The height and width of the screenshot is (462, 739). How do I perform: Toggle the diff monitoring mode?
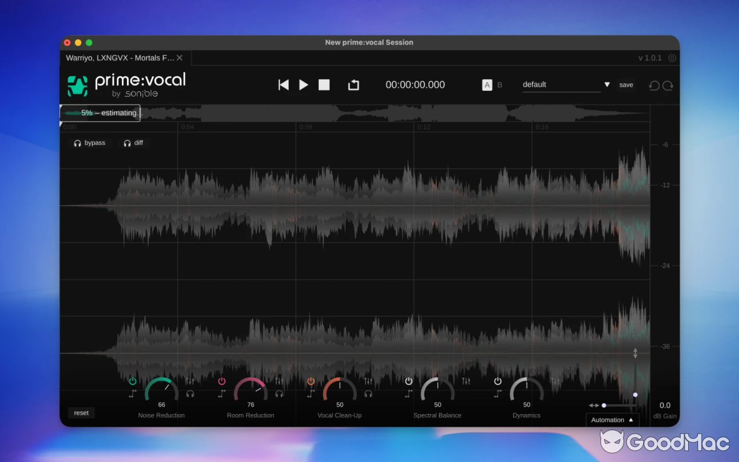tap(134, 143)
